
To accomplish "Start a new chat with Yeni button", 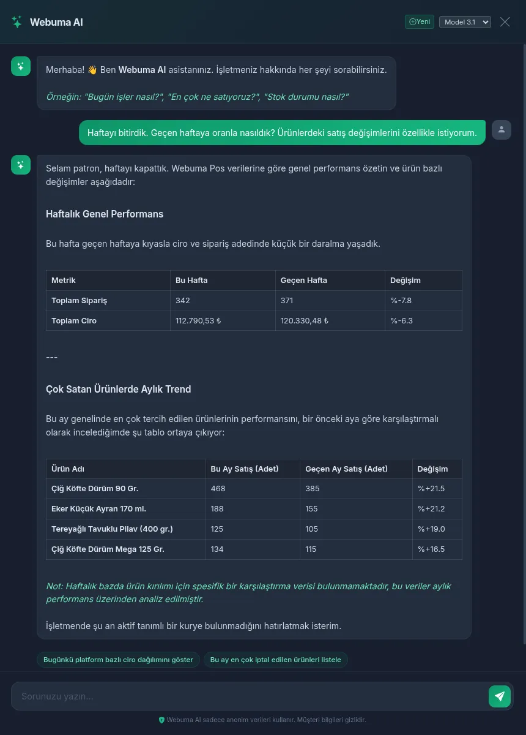I will 420,22.
